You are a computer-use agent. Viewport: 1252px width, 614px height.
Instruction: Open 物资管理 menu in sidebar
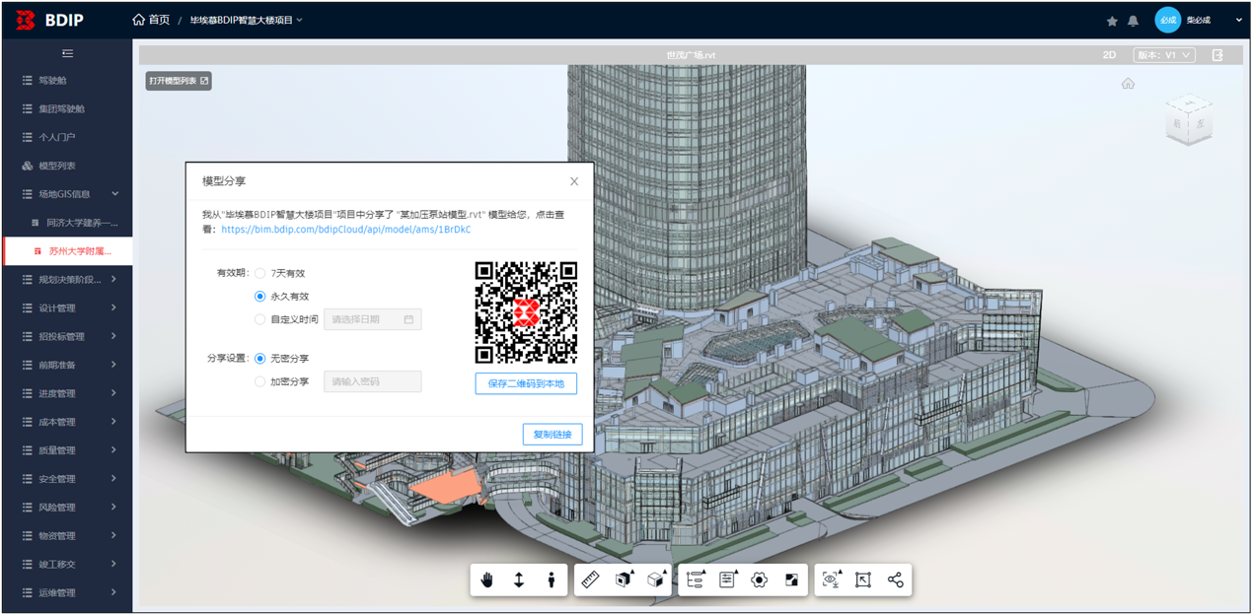pos(67,536)
